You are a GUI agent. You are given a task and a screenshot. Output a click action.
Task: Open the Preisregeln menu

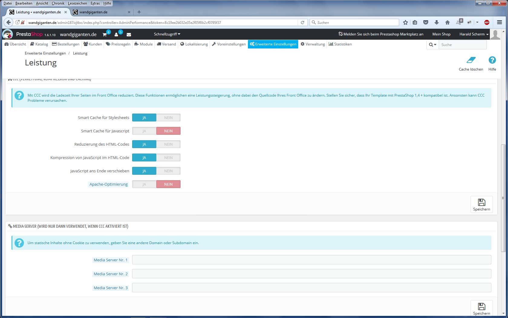118,44
